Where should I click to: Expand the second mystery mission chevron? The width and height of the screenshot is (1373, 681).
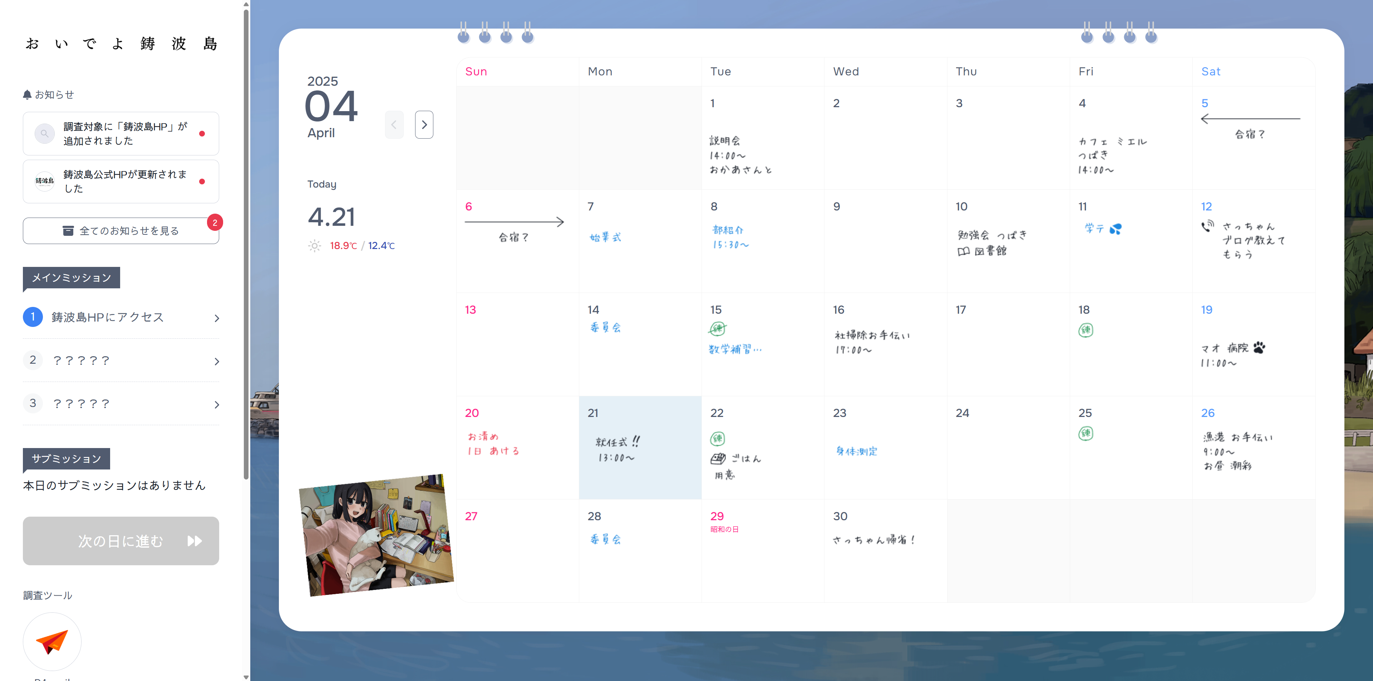pyautogui.click(x=216, y=361)
